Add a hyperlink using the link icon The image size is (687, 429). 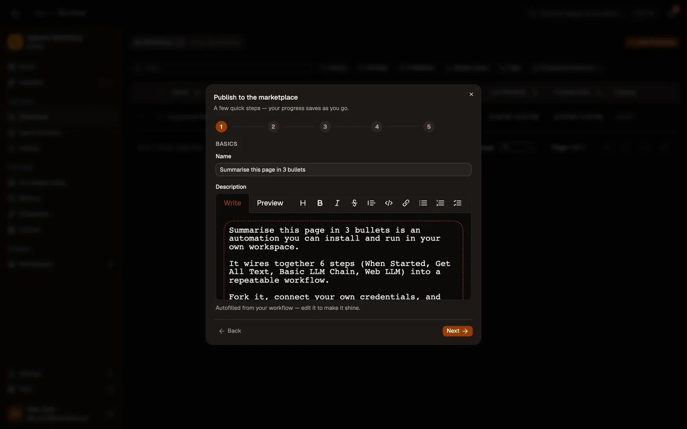(x=406, y=203)
